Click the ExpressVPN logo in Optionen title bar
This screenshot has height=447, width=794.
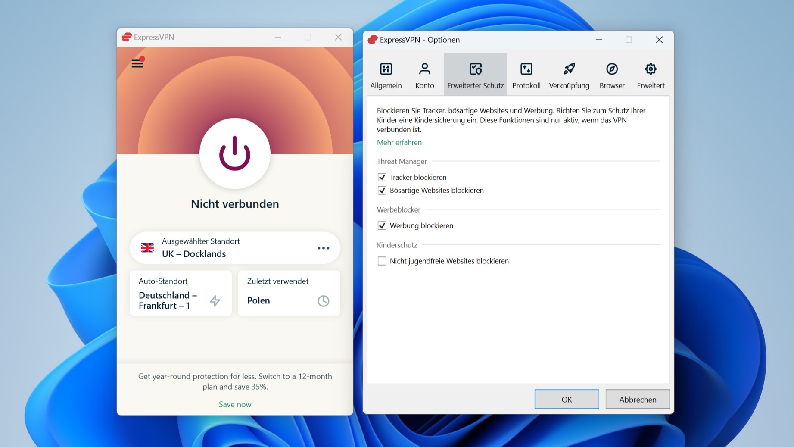click(x=373, y=40)
